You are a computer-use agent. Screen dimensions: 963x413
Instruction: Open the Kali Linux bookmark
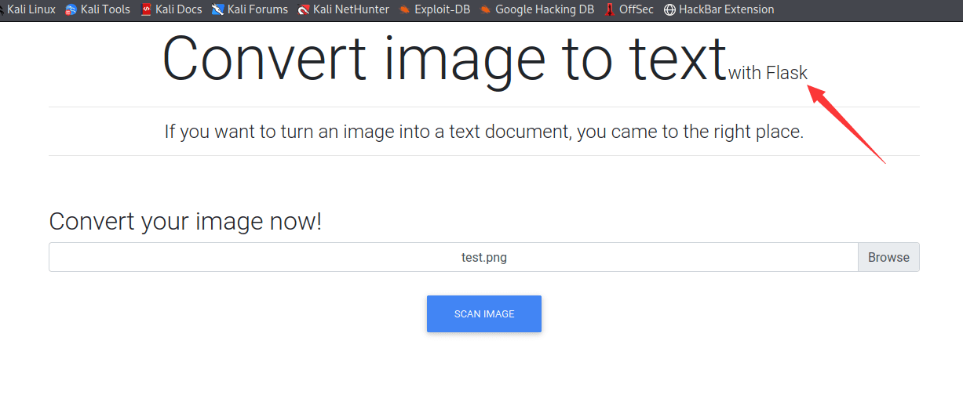(x=31, y=10)
